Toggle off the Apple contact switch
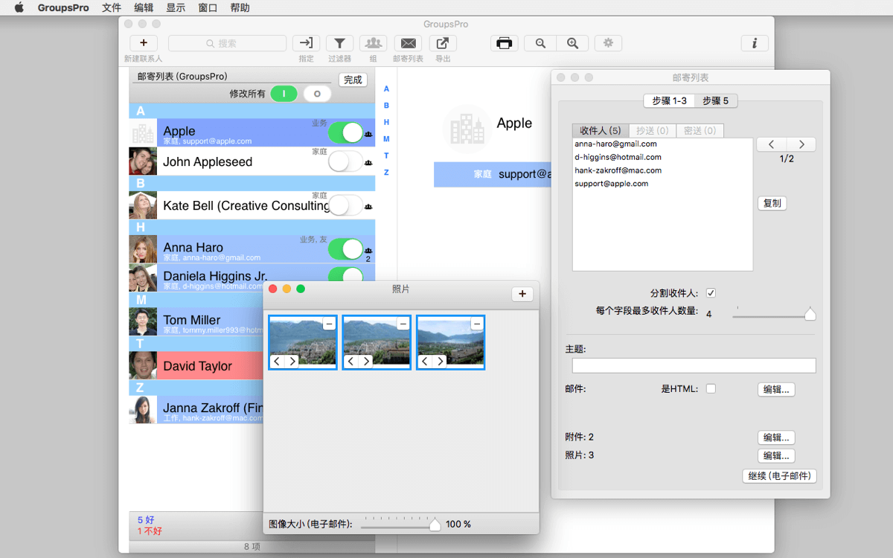Screen dimensions: 893x558 (x=345, y=132)
